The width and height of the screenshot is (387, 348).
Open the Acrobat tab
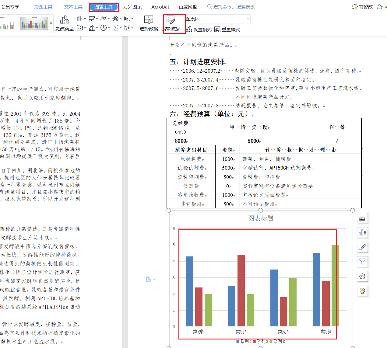pyautogui.click(x=160, y=7)
